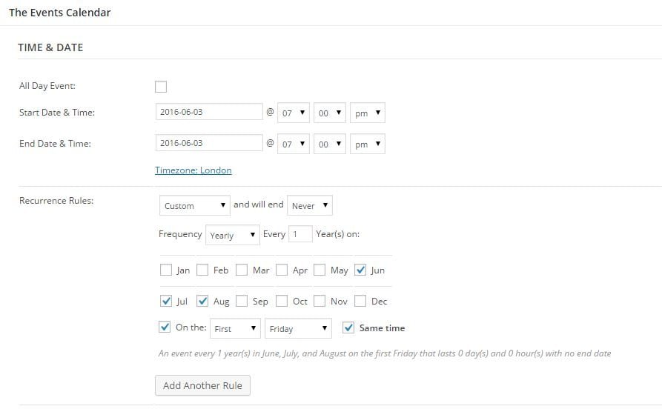Uncheck the Aug month checkbox
Image resolution: width=662 pixels, height=409 pixels.
[x=202, y=302]
